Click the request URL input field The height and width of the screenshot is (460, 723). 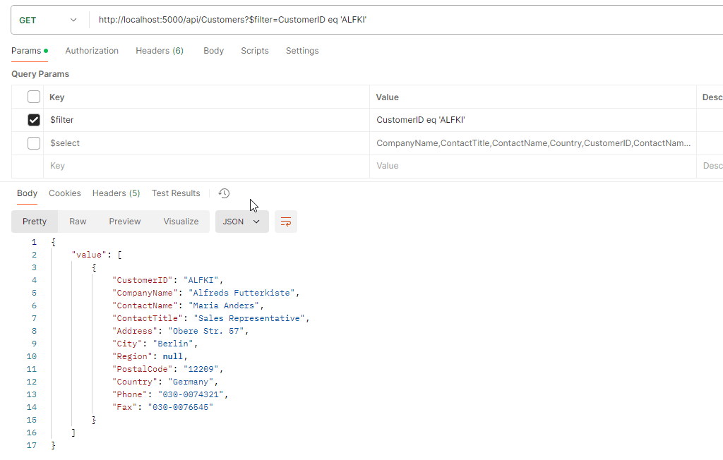(x=402, y=20)
